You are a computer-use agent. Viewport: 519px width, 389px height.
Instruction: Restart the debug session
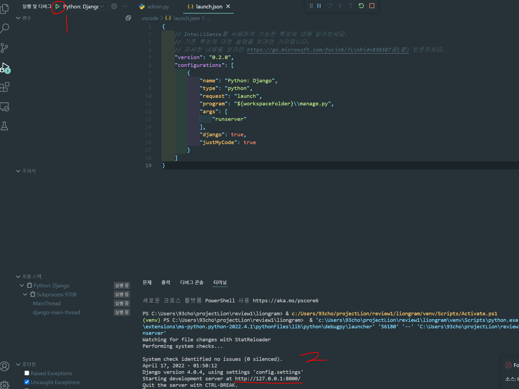(361, 6)
